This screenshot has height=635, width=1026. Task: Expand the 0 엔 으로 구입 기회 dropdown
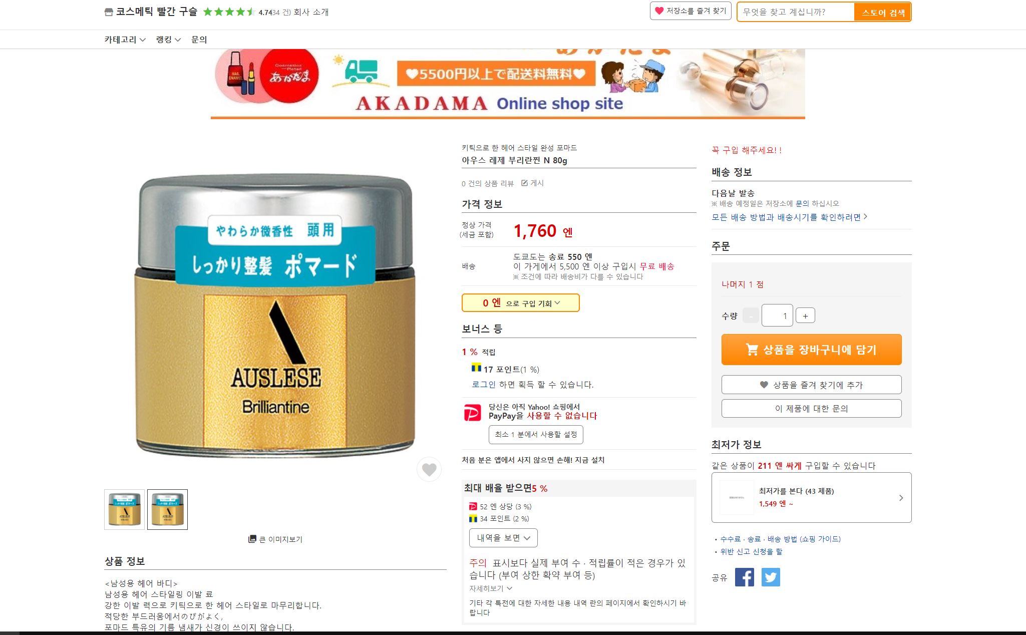coord(520,303)
